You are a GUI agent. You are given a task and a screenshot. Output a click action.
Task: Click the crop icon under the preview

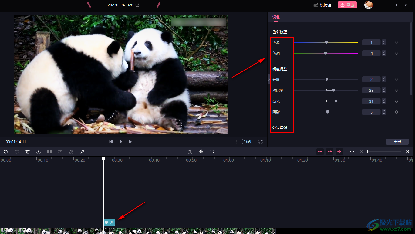(x=235, y=142)
